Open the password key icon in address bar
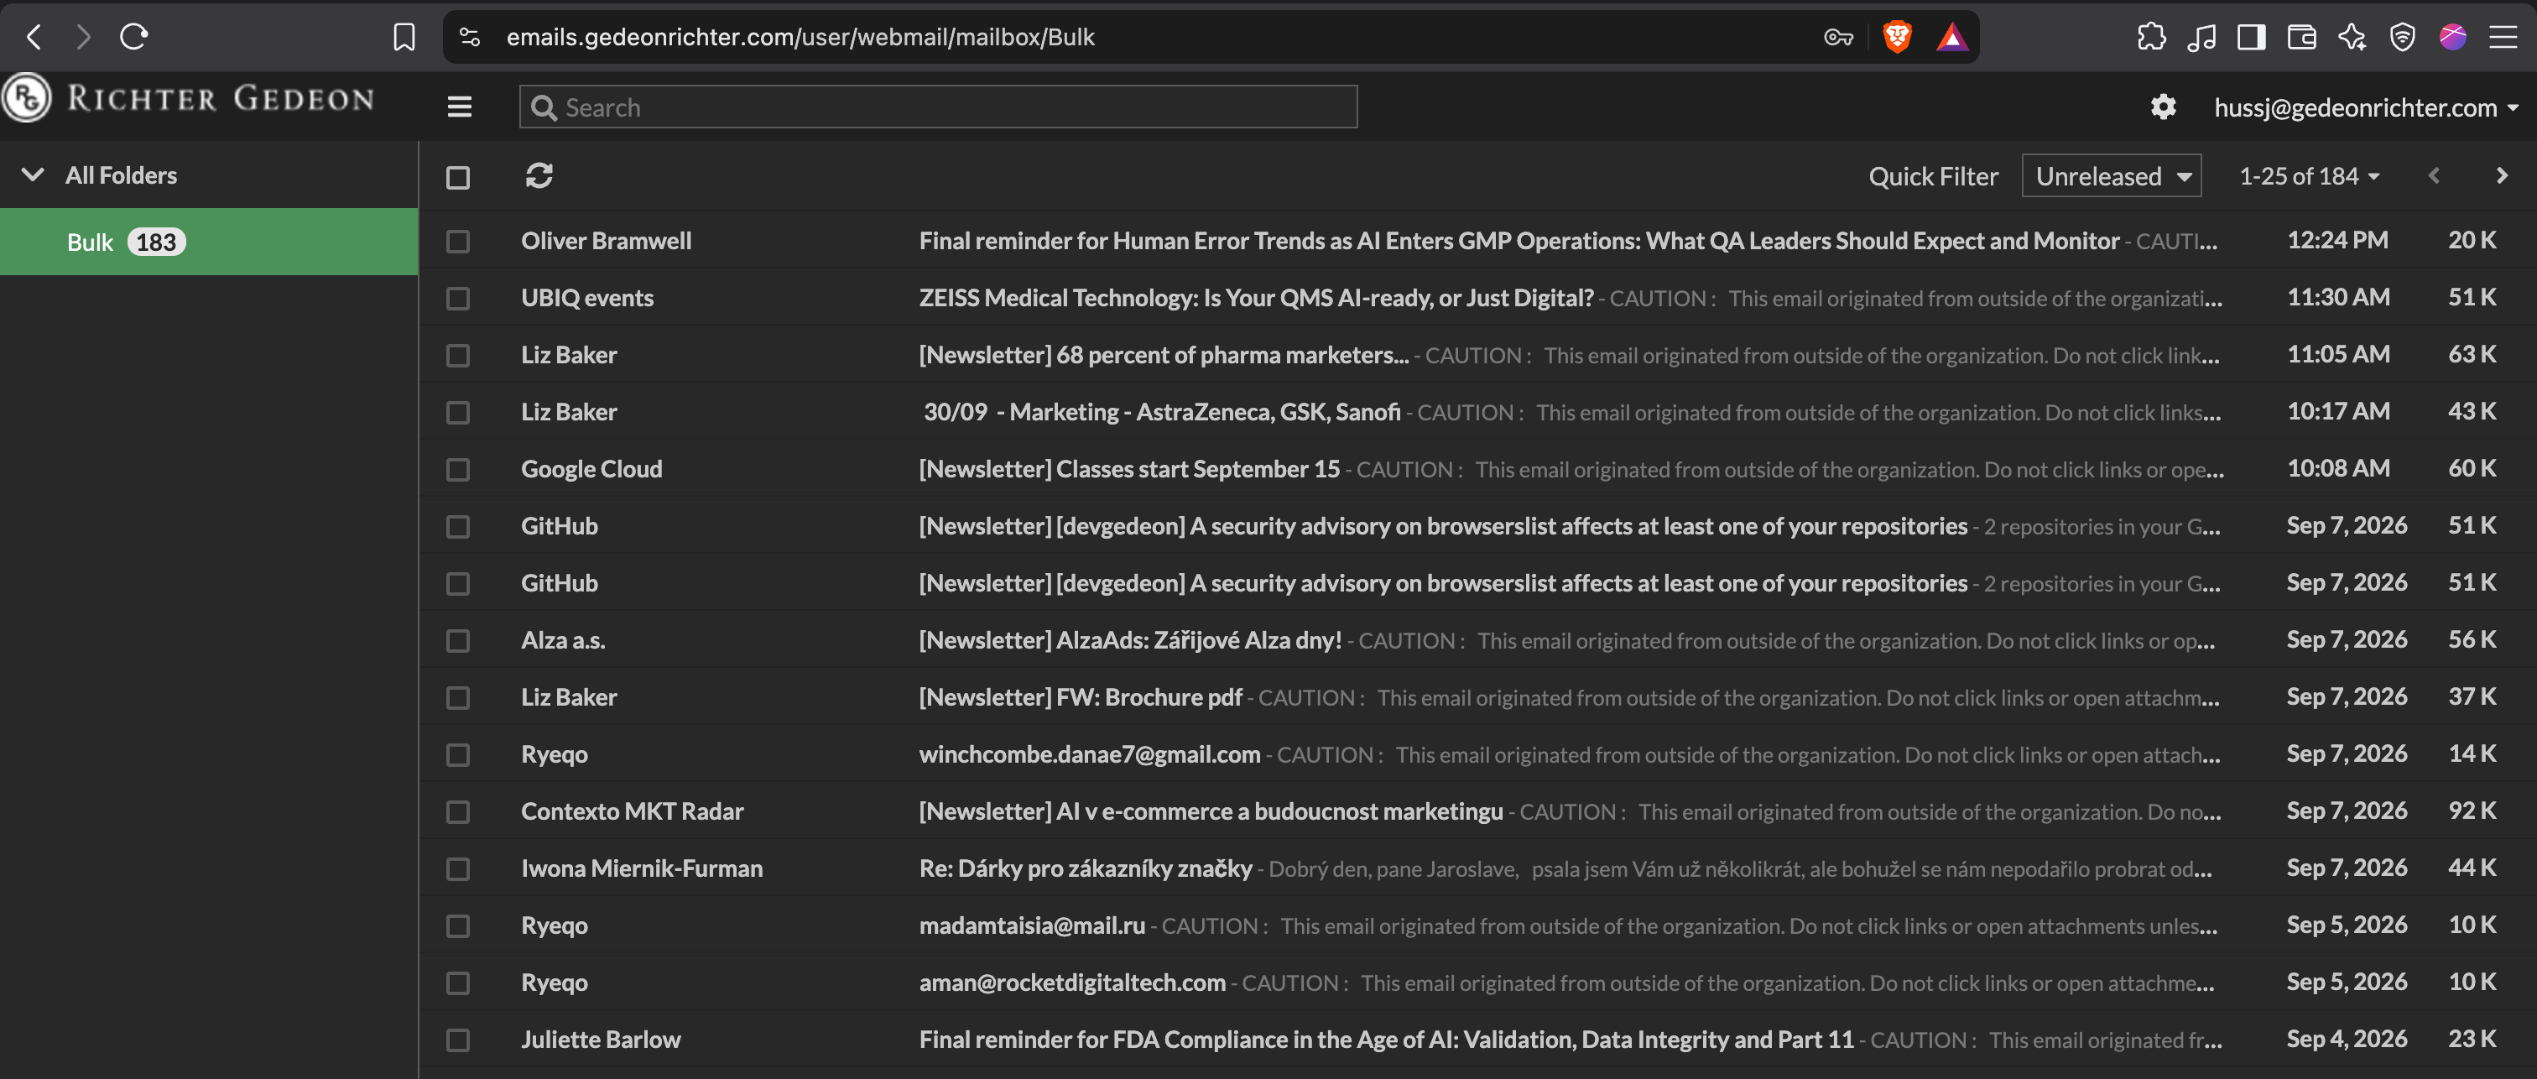The image size is (2537, 1079). 1838,38
